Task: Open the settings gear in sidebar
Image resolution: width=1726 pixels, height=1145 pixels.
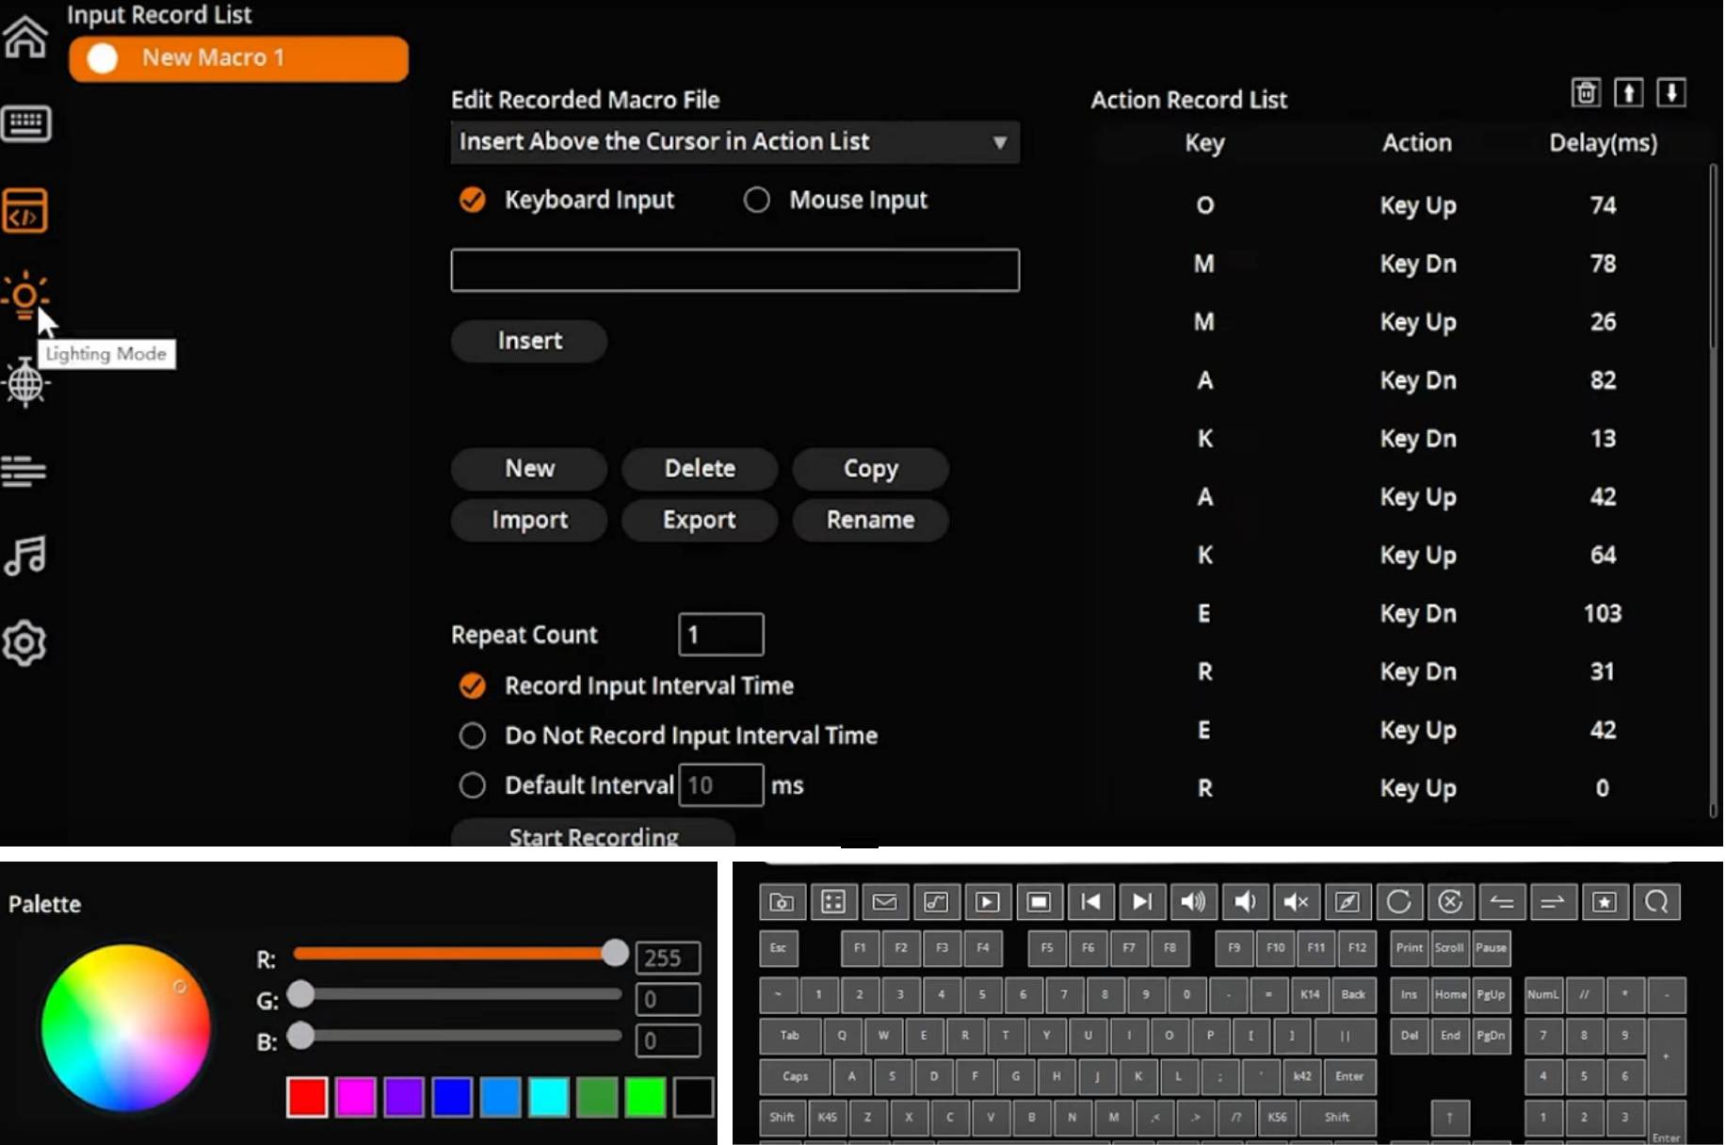Action: [25, 644]
